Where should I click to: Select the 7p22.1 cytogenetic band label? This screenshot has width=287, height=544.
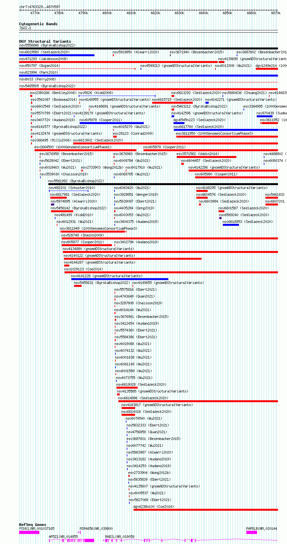click(x=25, y=28)
